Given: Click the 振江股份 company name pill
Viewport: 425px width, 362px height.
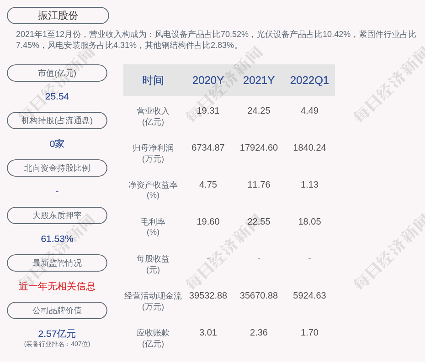Looking at the screenshot, I should (x=58, y=16).
